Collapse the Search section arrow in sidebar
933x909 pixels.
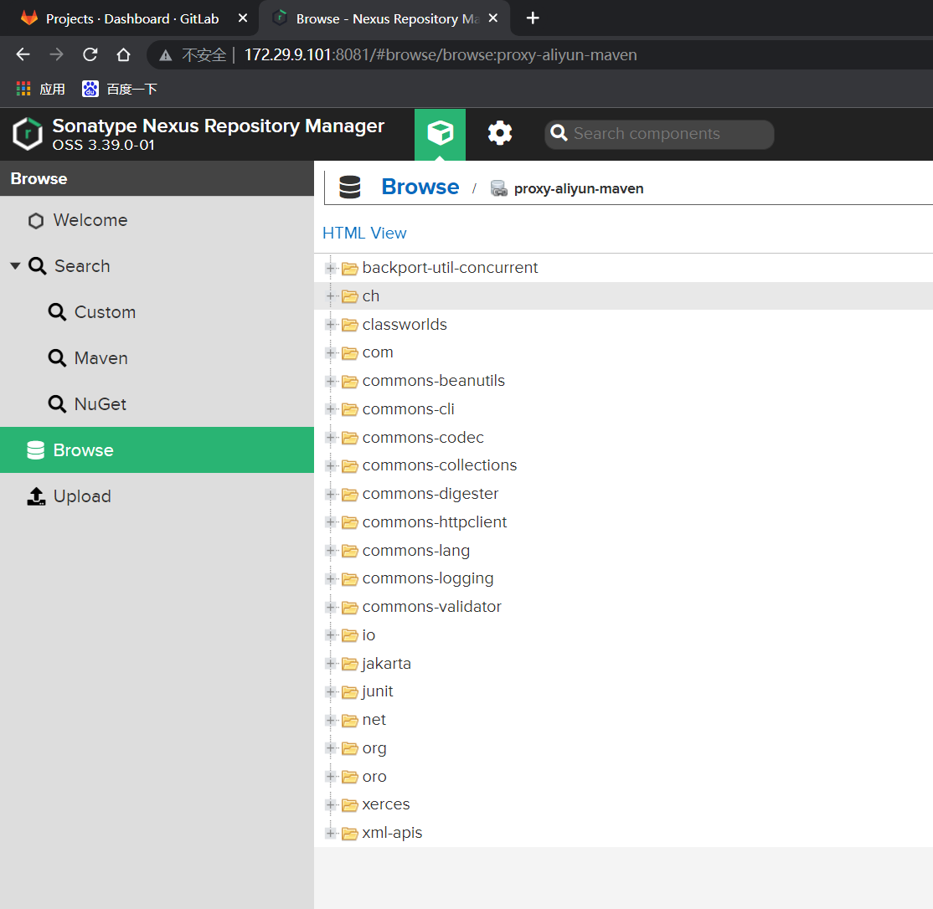15,266
